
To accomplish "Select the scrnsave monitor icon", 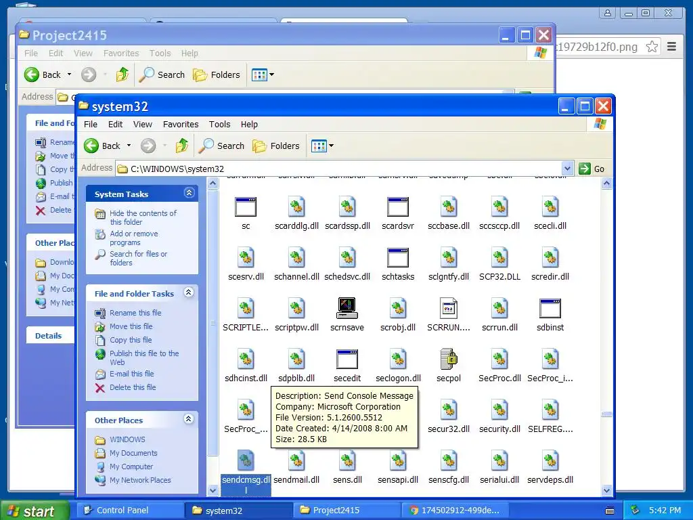I will pyautogui.click(x=347, y=308).
